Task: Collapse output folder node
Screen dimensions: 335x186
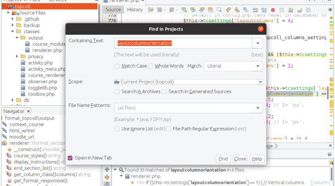Action: [17, 38]
